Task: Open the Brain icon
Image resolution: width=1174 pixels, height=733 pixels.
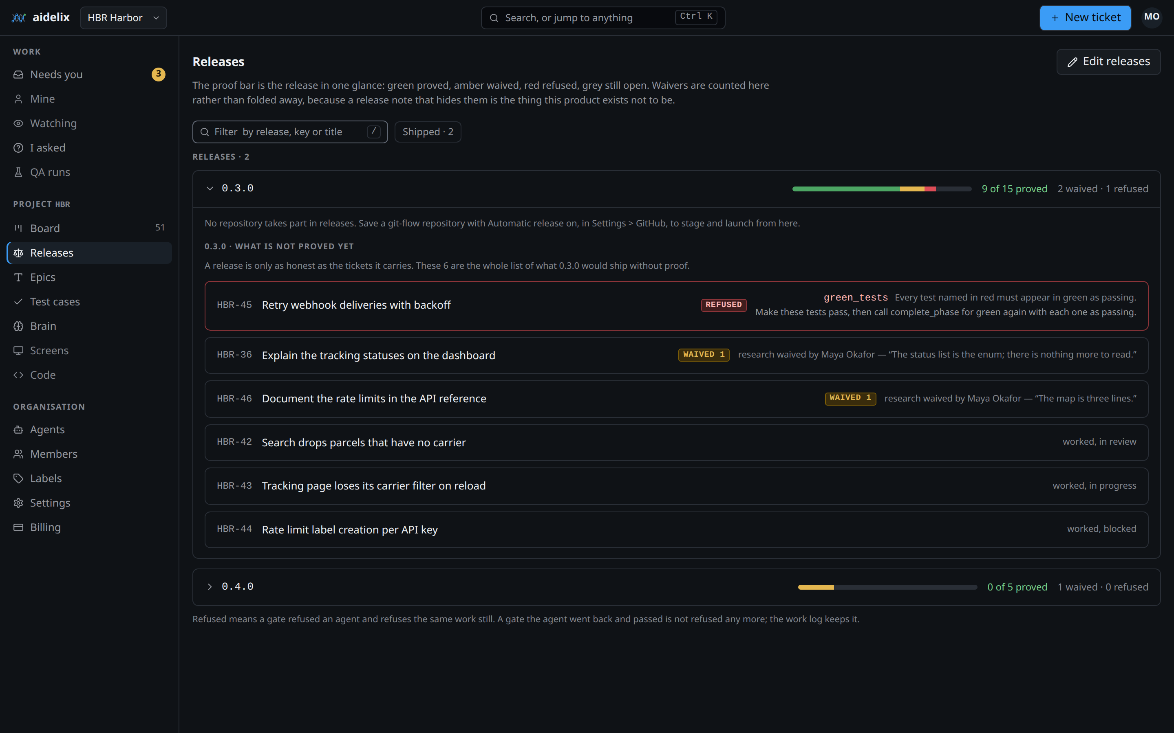Action: point(18,326)
